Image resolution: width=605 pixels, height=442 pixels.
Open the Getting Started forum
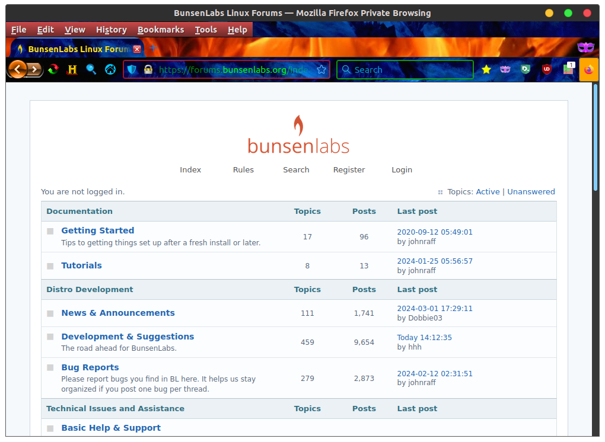tap(98, 230)
